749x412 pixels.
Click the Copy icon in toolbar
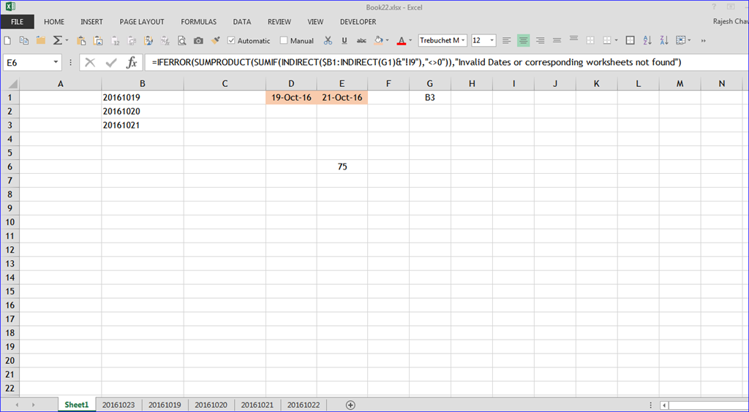coord(23,40)
